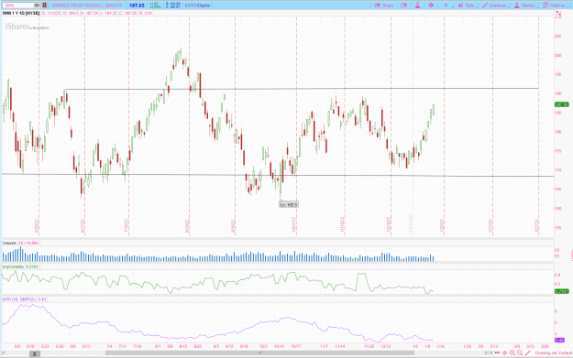
Task: Click the Lo: 162.5 price bubble
Action: tap(289, 205)
